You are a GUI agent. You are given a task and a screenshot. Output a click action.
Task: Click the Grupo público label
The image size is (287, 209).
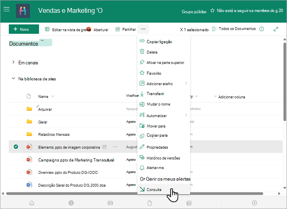tap(194, 12)
